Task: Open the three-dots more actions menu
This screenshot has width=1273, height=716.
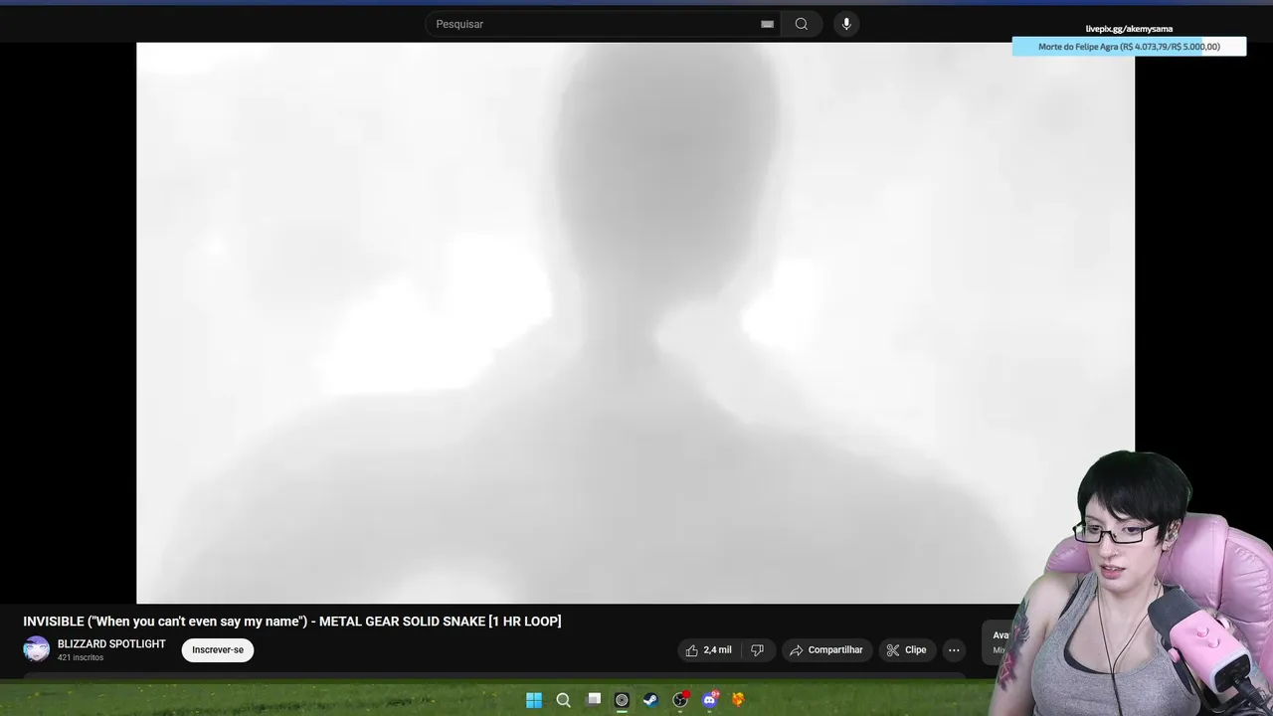Action: click(x=954, y=650)
